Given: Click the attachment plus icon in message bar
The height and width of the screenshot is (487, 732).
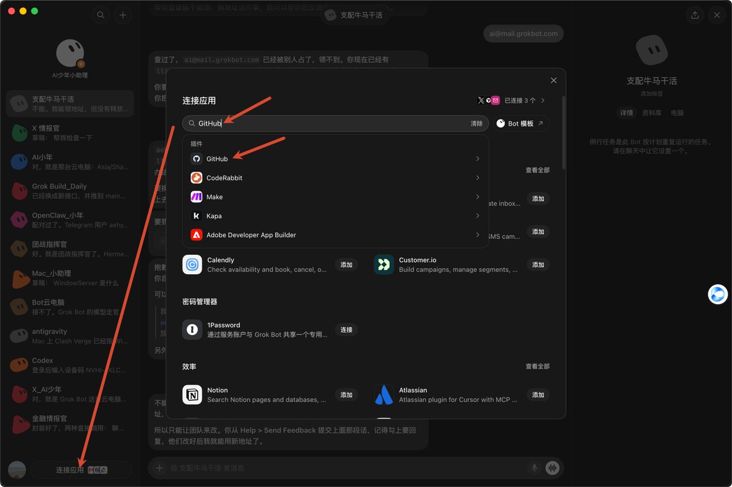Looking at the screenshot, I should (159, 467).
